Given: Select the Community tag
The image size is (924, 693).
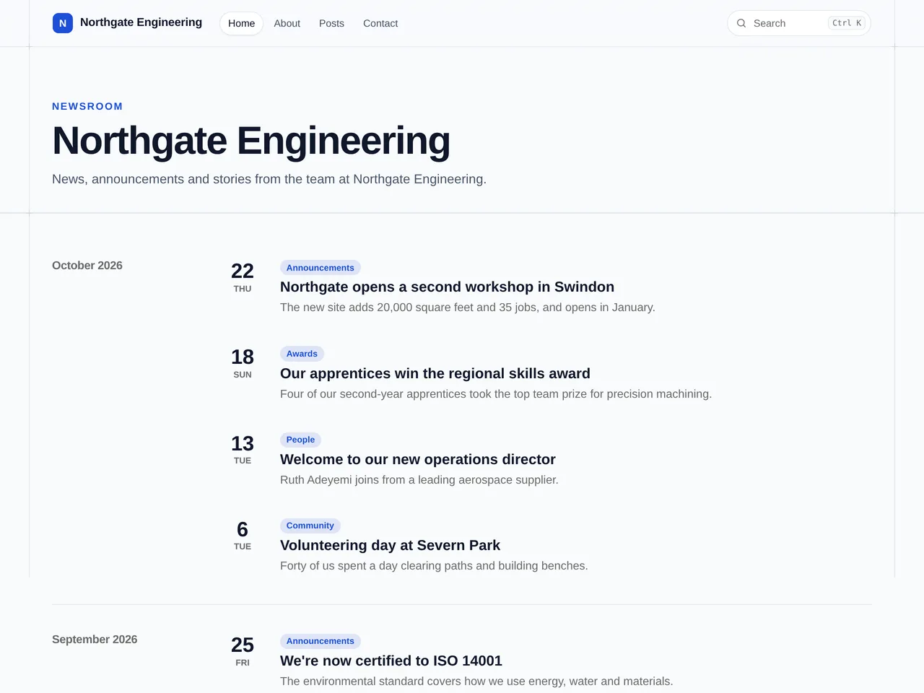Looking at the screenshot, I should click(310, 526).
